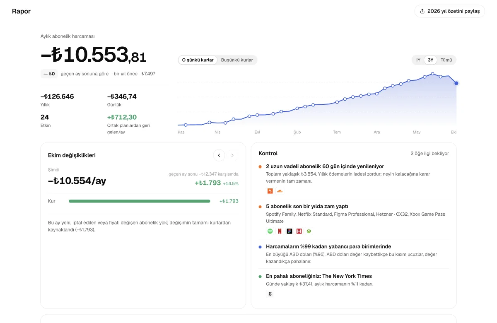
Task: Share the 2026 yıl özetini paylaş summary
Action: coord(450,11)
